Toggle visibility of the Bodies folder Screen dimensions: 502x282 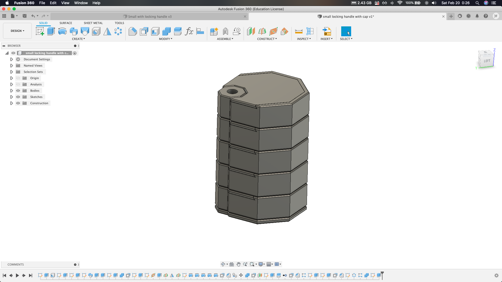coord(18,91)
